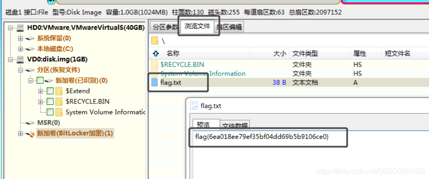The width and height of the screenshot is (429, 179).
Task: Select 本地磁盘(C:) in tree
Action: pos(55,49)
